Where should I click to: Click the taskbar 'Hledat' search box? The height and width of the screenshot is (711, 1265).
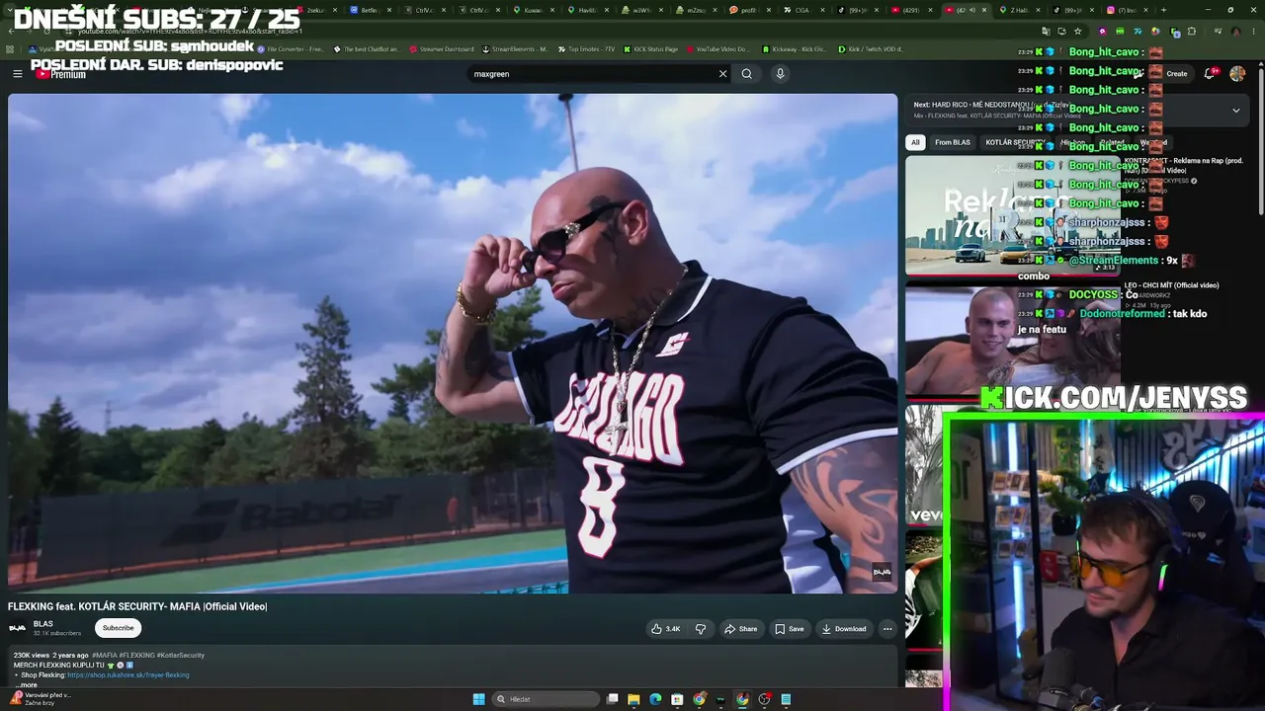point(547,699)
